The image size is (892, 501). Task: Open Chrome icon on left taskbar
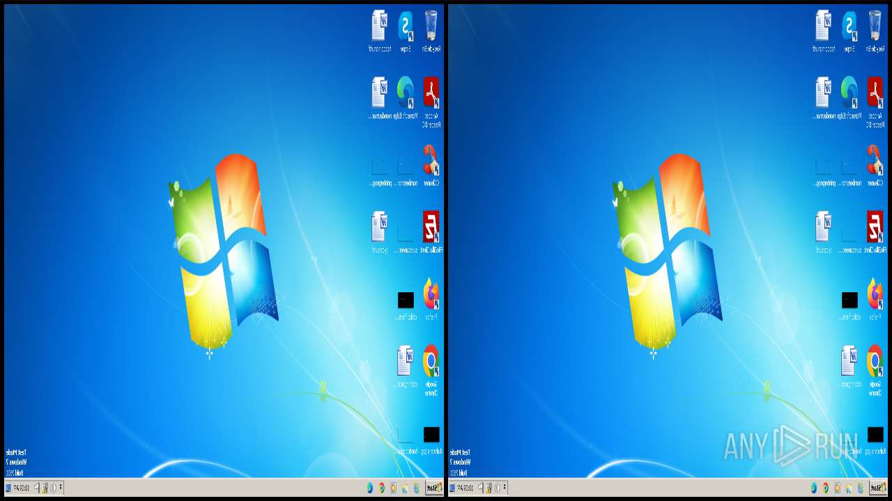[381, 488]
